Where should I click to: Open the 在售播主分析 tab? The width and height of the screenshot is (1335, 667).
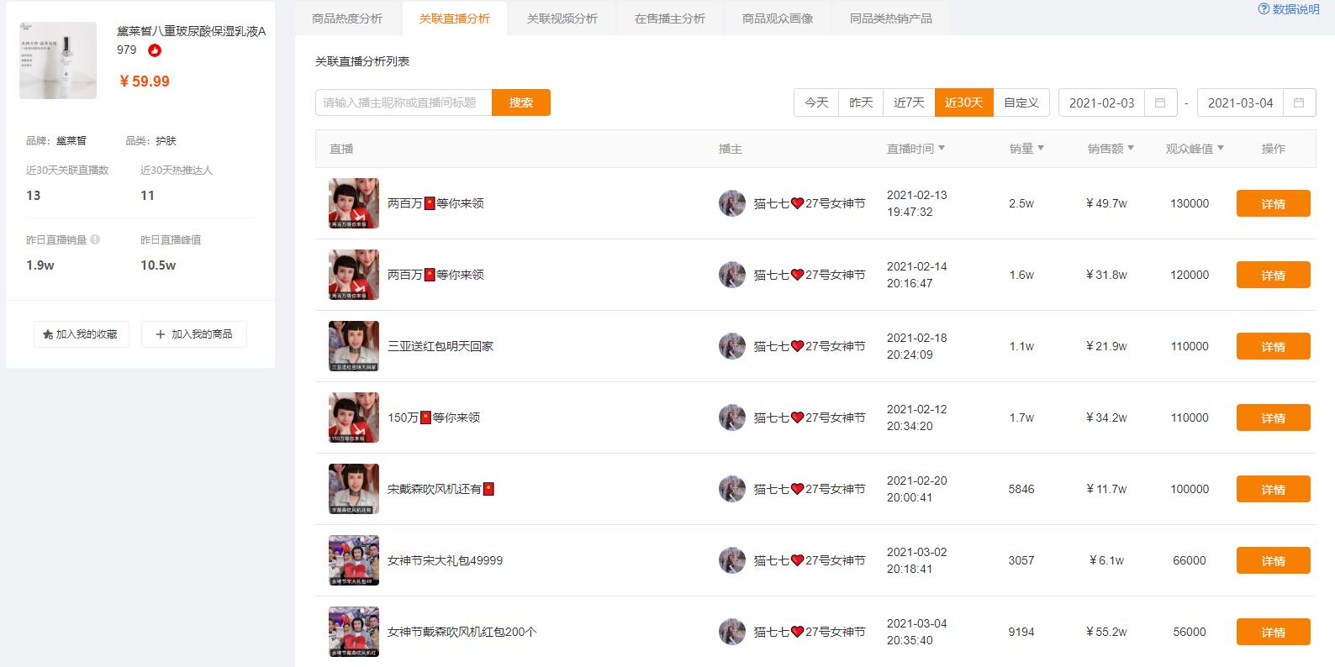[x=670, y=18]
